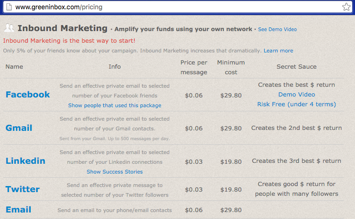Click the page document icon beside URL

pos(9,7)
